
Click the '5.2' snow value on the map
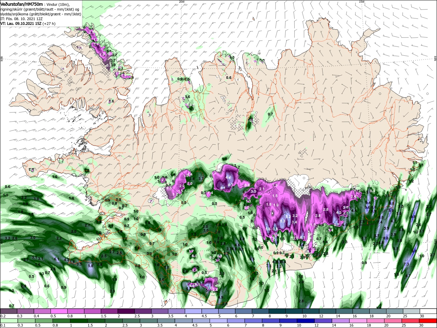288,217
